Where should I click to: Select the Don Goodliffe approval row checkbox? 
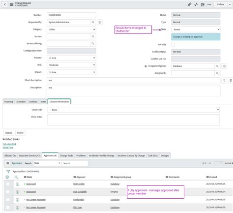pyautogui.click(x=8, y=192)
